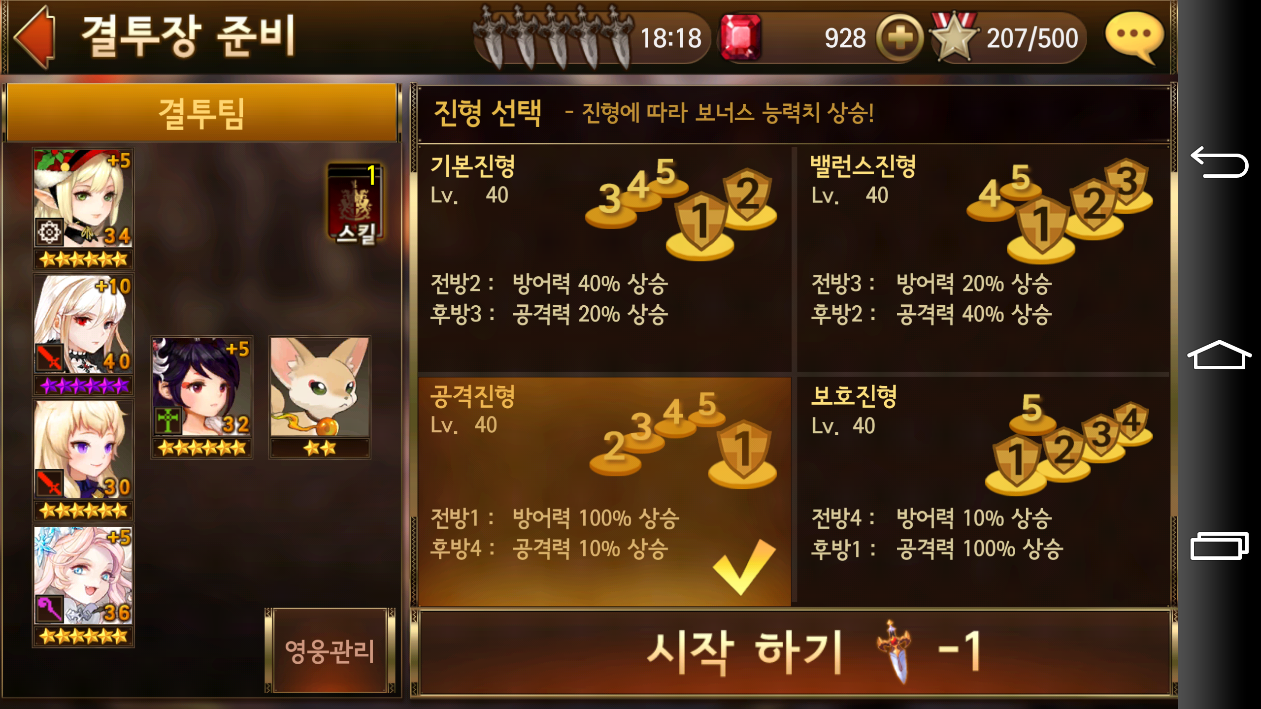Tap the red ruby gem icon

pos(740,37)
